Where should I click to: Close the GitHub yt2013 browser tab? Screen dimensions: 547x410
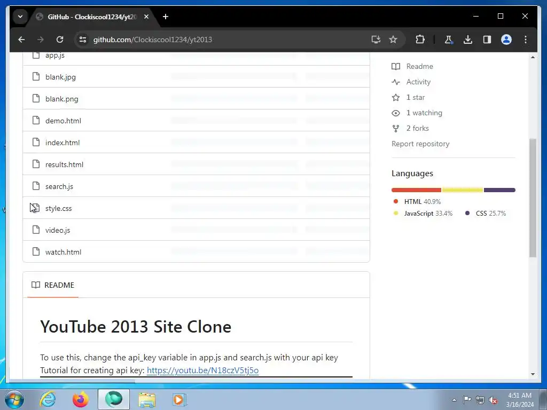[x=146, y=17]
